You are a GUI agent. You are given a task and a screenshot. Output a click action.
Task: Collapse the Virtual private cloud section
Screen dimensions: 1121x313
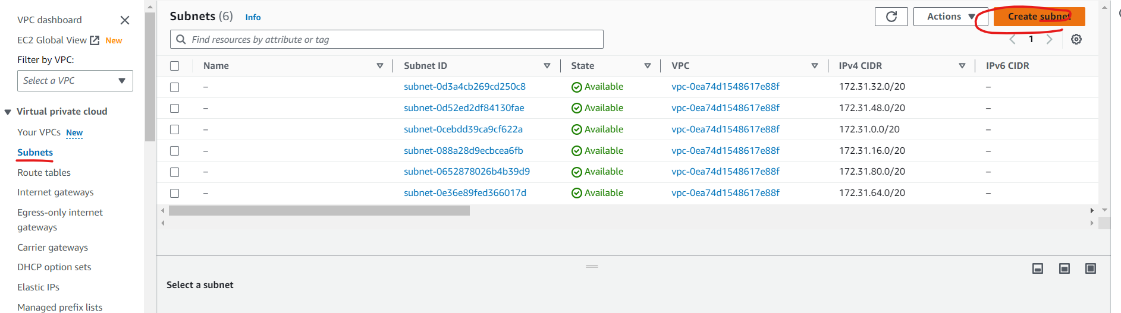(8, 112)
